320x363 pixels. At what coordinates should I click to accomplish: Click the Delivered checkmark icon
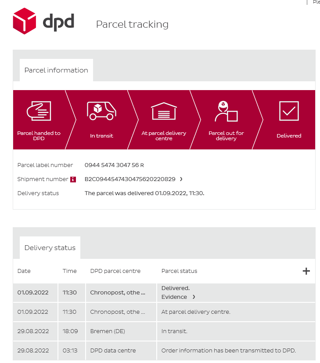(289, 111)
